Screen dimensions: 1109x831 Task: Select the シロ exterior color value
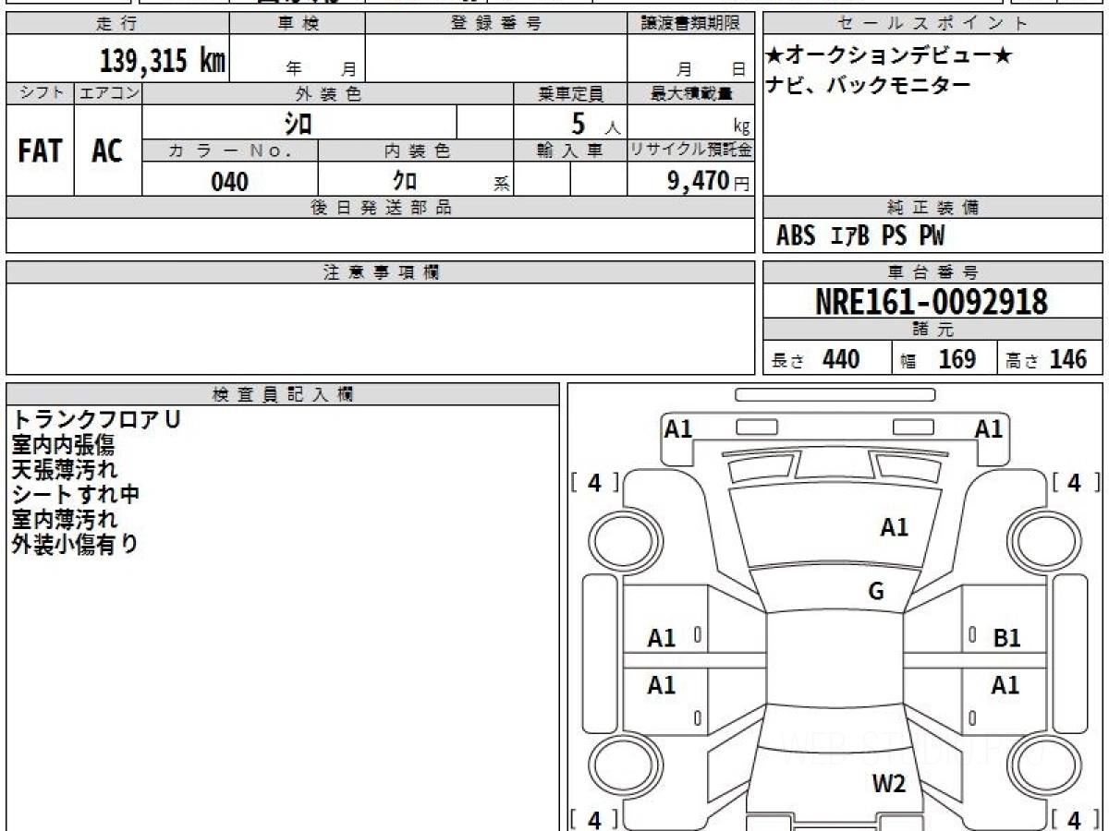point(298,122)
